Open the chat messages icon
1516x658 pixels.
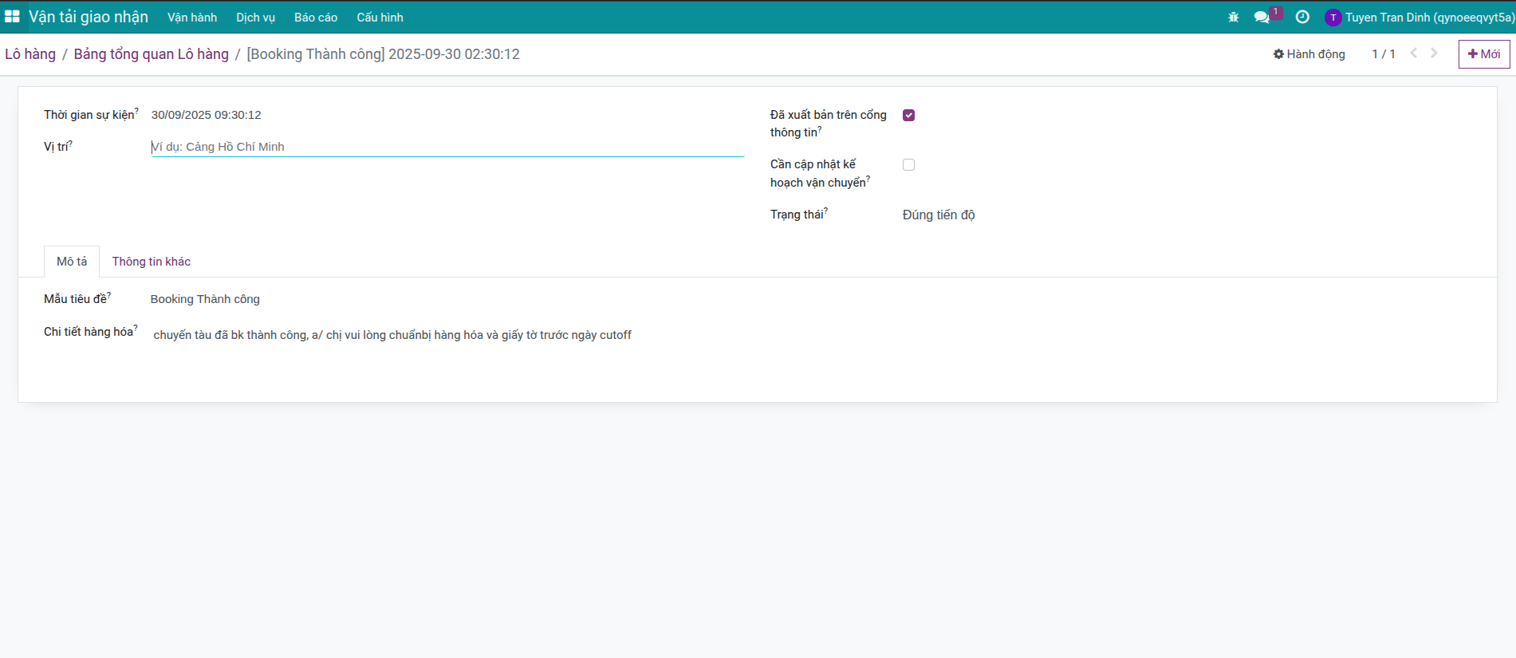[x=1262, y=17]
